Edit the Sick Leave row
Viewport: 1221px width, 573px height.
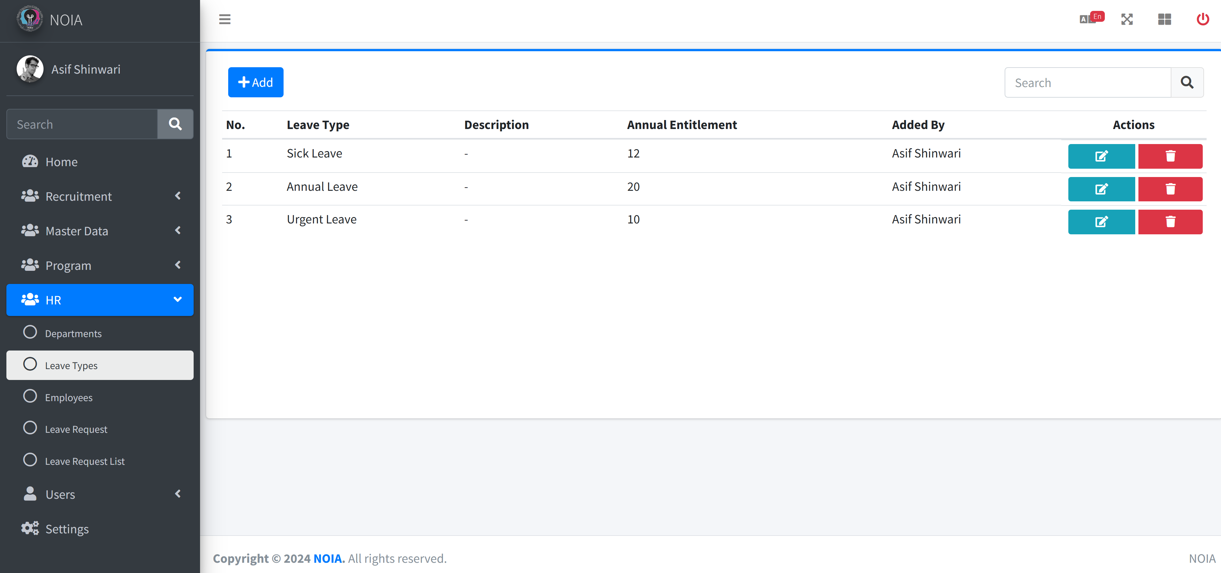coord(1101,156)
